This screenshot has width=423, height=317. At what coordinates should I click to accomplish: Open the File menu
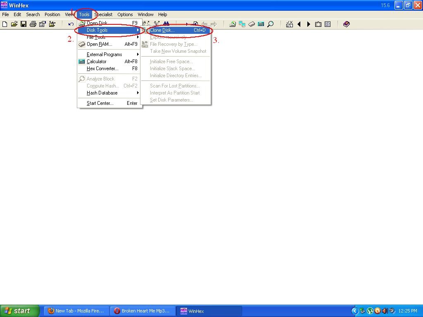click(x=5, y=14)
